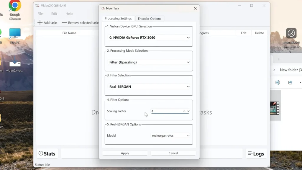The height and width of the screenshot is (170, 302).
Task: Open the Google Chrome desktop shortcut
Action: (15, 10)
